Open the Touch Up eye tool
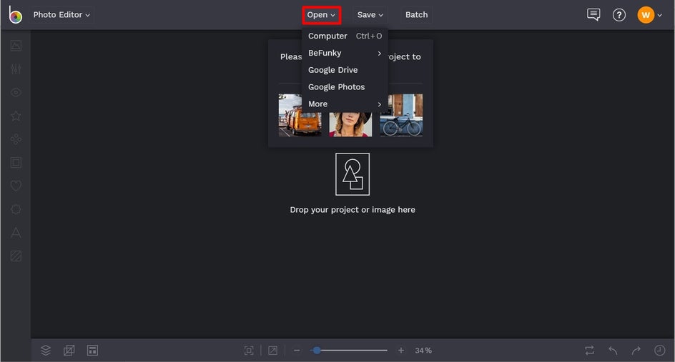This screenshot has height=362, width=675. [x=16, y=92]
